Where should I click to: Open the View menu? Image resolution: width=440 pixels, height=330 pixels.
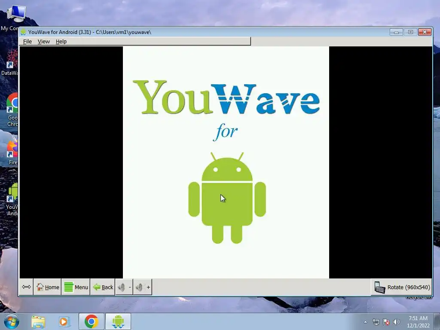tap(43, 42)
